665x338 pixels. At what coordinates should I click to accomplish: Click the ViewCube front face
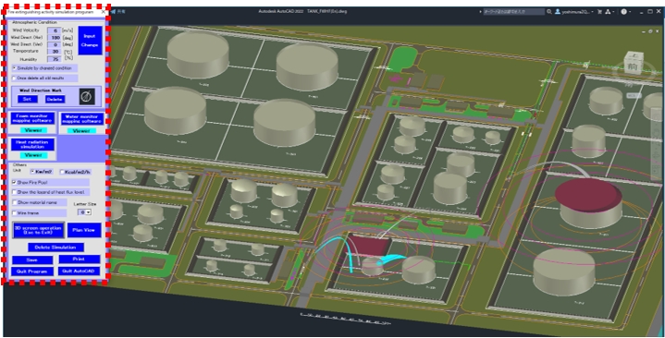(x=633, y=66)
